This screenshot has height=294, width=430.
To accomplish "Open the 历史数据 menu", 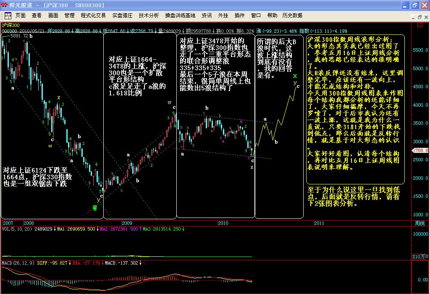I will [292, 16].
